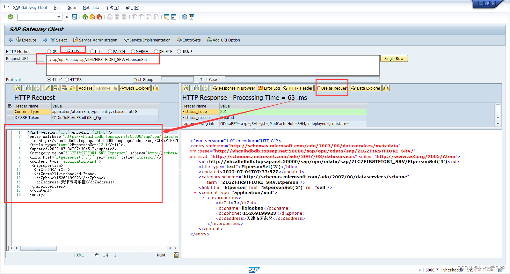Viewport: 510px width, 274px height.
Task: Click the Generate shortcut icon
Action: pos(174,17)
